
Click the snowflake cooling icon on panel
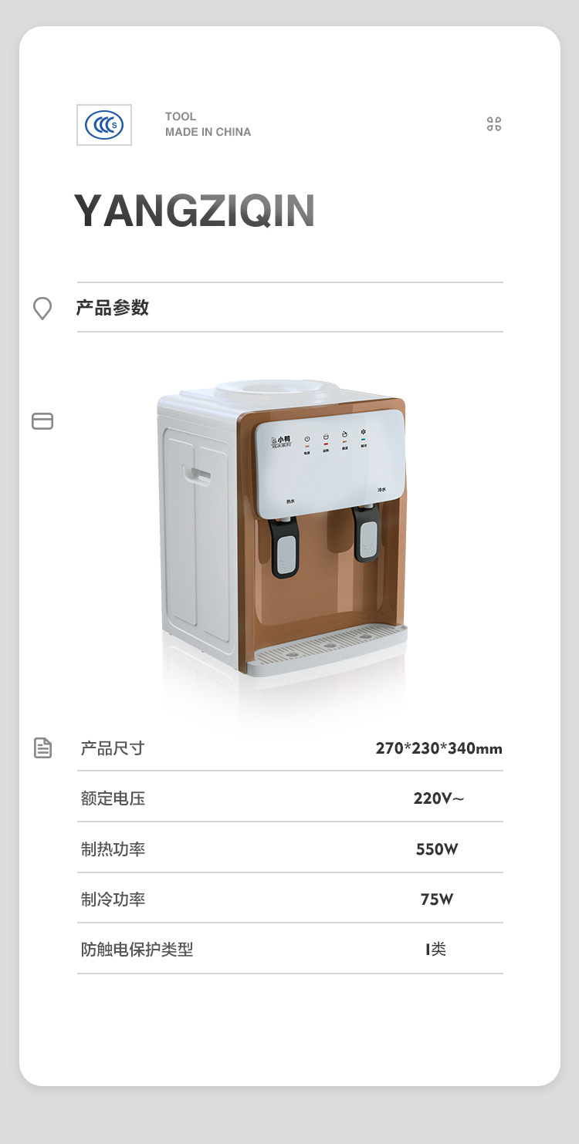tap(363, 433)
